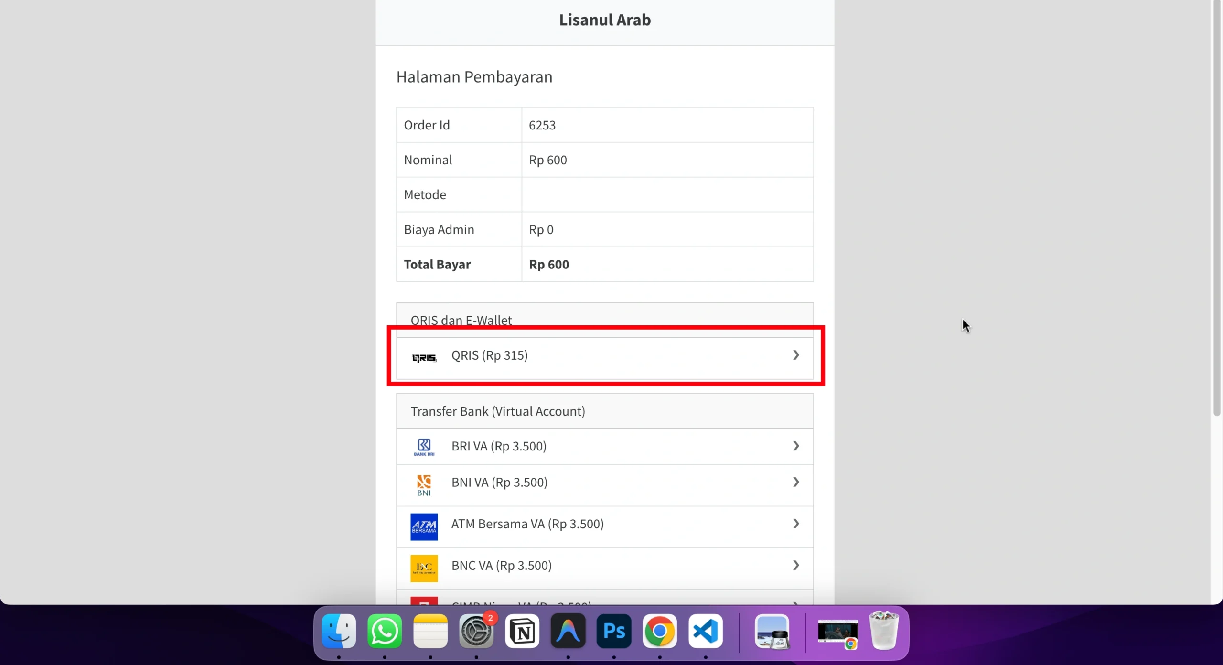Open Visual Studio Code from dock
The width and height of the screenshot is (1223, 665).
click(x=706, y=631)
